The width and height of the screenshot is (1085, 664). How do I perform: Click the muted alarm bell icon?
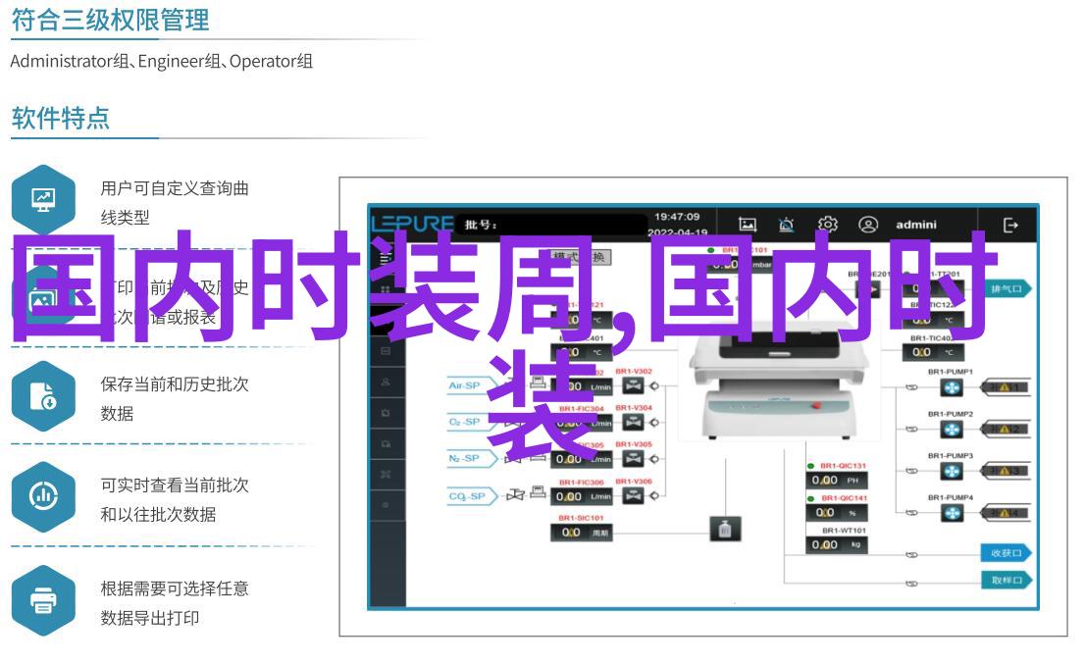786,224
